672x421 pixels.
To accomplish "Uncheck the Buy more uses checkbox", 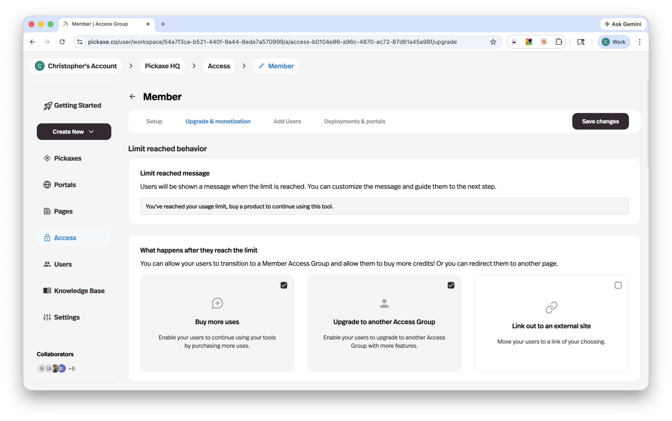I will (284, 285).
